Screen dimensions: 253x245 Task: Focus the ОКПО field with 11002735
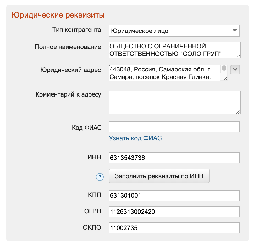pyautogui.click(x=174, y=228)
